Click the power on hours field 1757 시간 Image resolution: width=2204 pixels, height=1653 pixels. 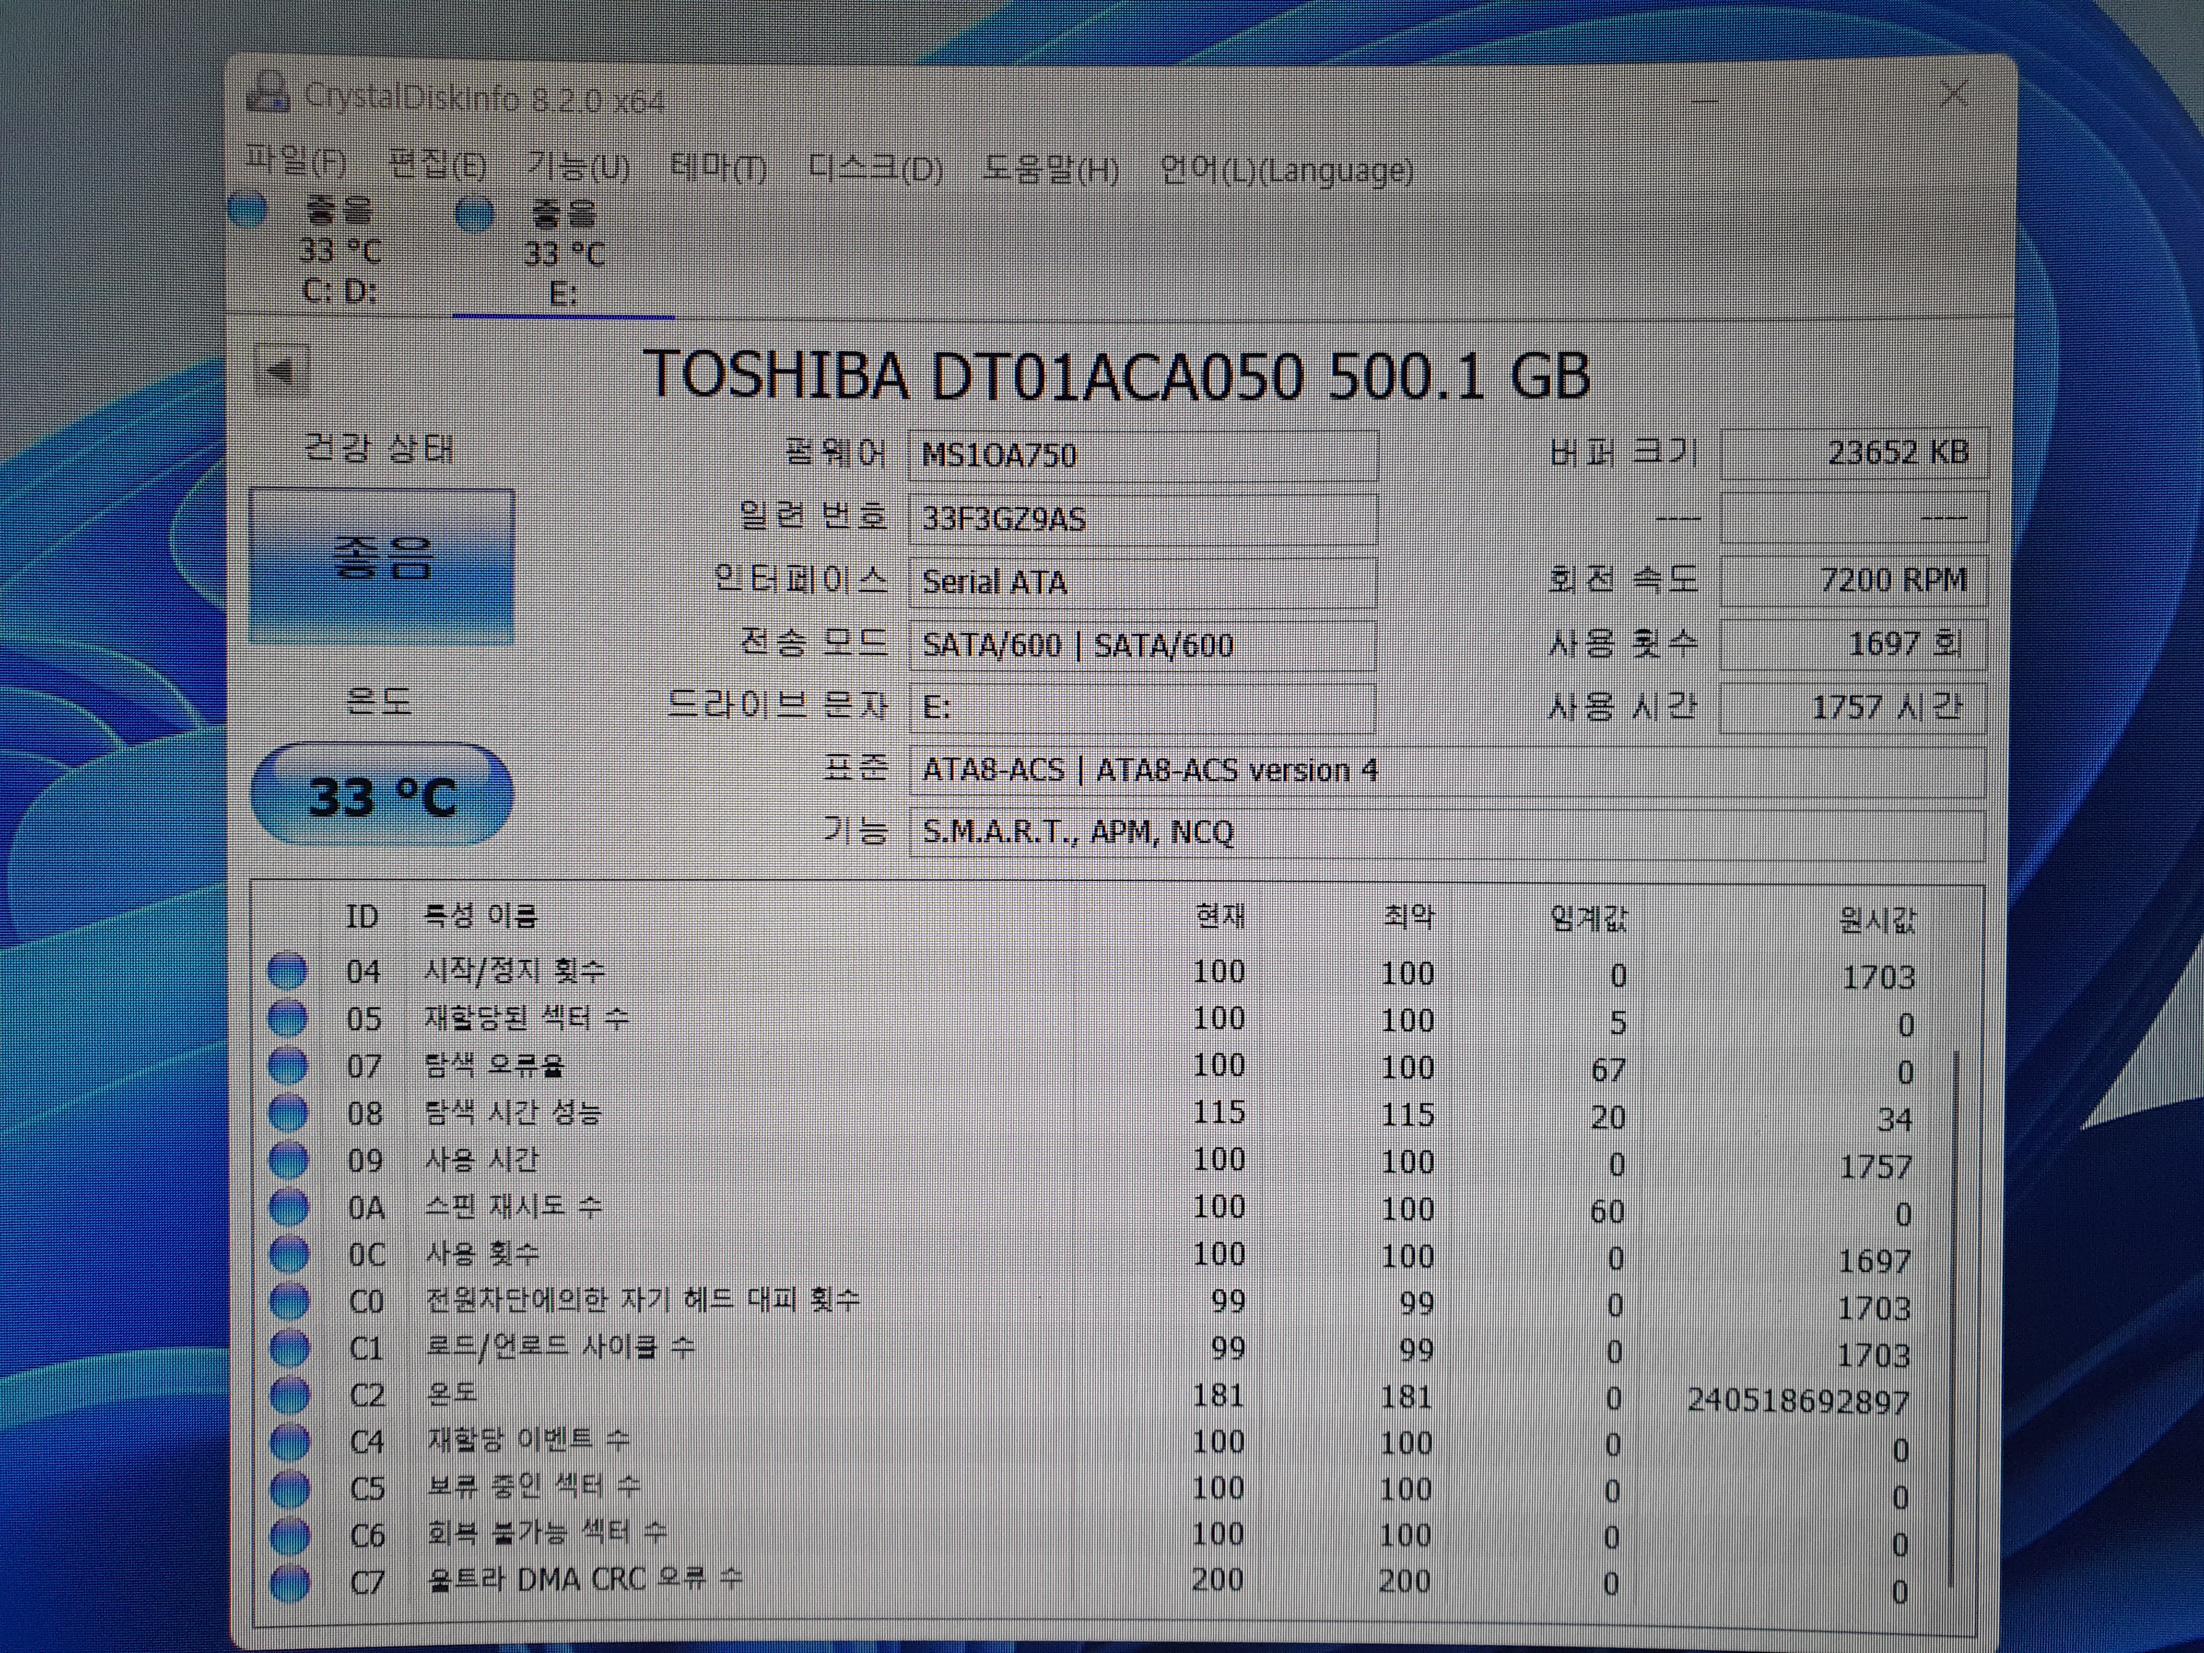(x=1853, y=707)
